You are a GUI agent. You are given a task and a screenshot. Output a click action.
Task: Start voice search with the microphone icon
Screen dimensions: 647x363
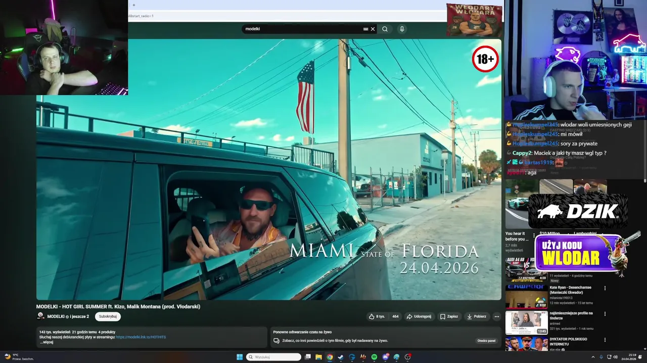pyautogui.click(x=402, y=29)
